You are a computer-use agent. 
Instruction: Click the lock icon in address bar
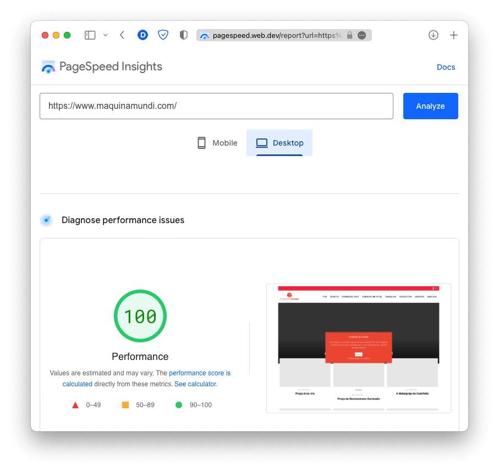coord(350,35)
